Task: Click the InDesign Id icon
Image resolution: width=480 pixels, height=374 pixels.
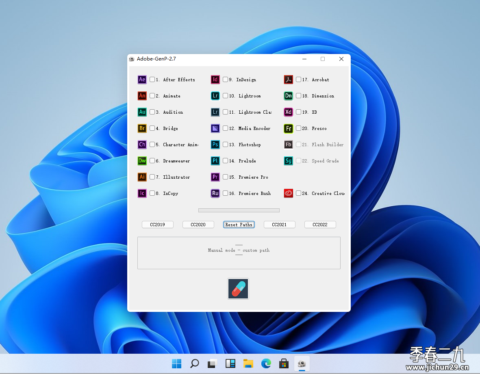Action: 215,80
